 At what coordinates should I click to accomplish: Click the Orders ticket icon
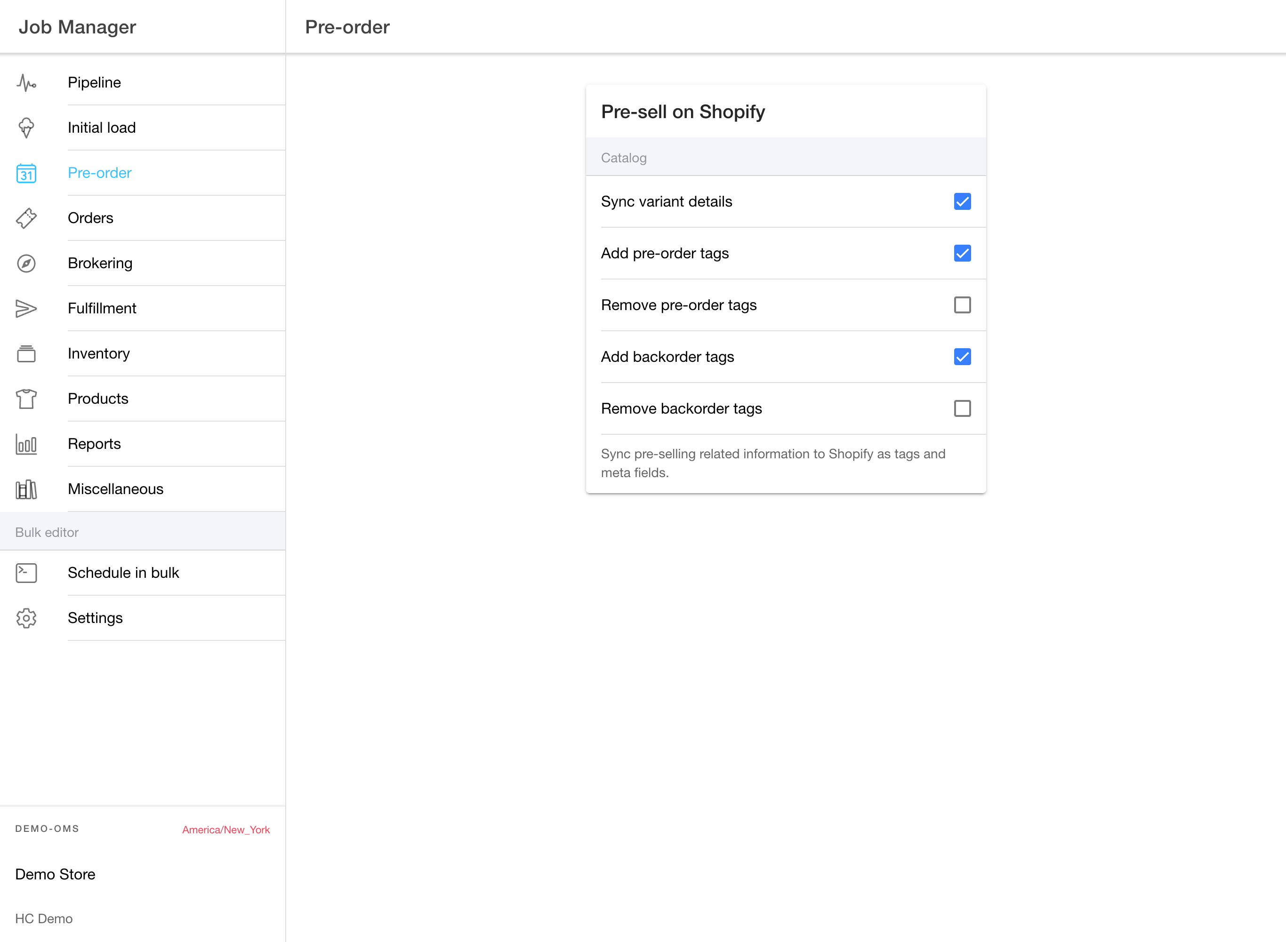26,218
